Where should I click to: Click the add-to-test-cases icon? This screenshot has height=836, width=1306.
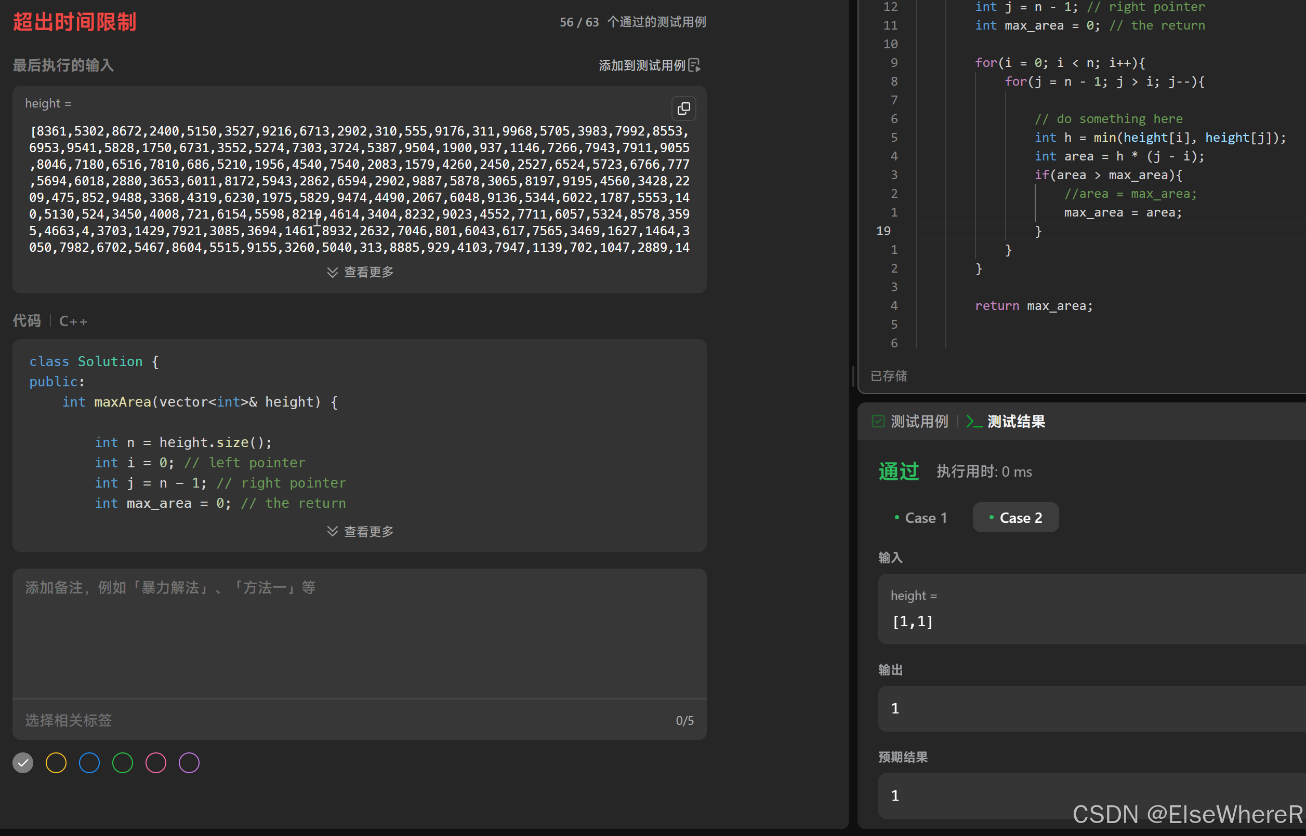pyautogui.click(x=694, y=65)
